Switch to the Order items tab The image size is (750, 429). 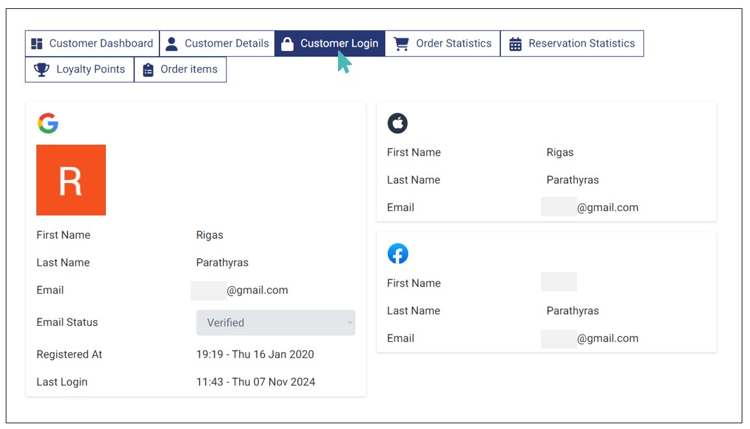tap(180, 69)
